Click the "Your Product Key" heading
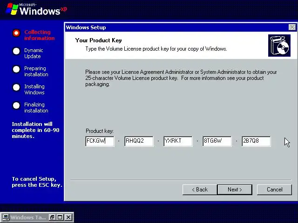The image size is (298, 223). pos(98,40)
